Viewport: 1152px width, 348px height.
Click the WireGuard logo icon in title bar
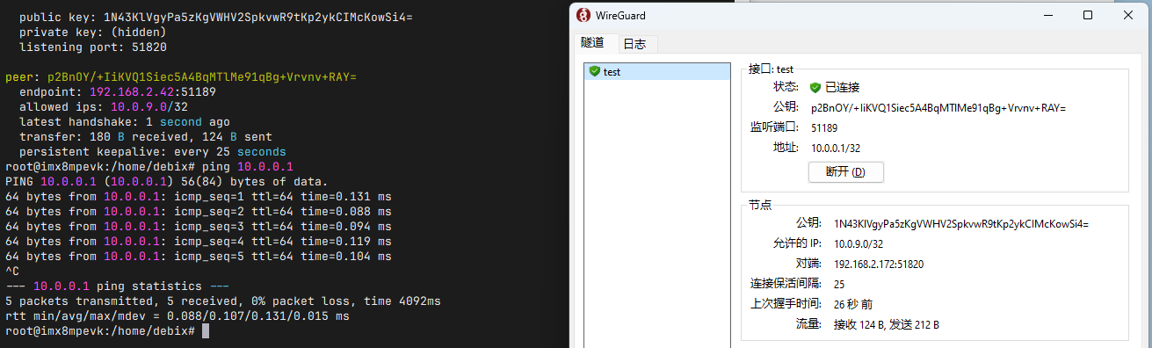point(582,15)
